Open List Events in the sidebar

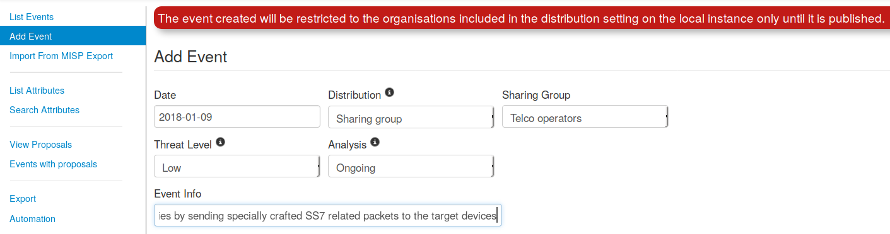pyautogui.click(x=32, y=17)
